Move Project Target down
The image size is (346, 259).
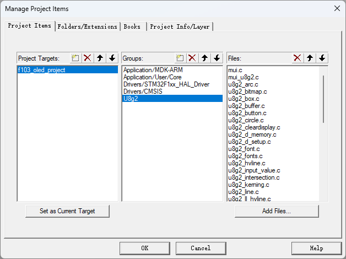click(112, 58)
